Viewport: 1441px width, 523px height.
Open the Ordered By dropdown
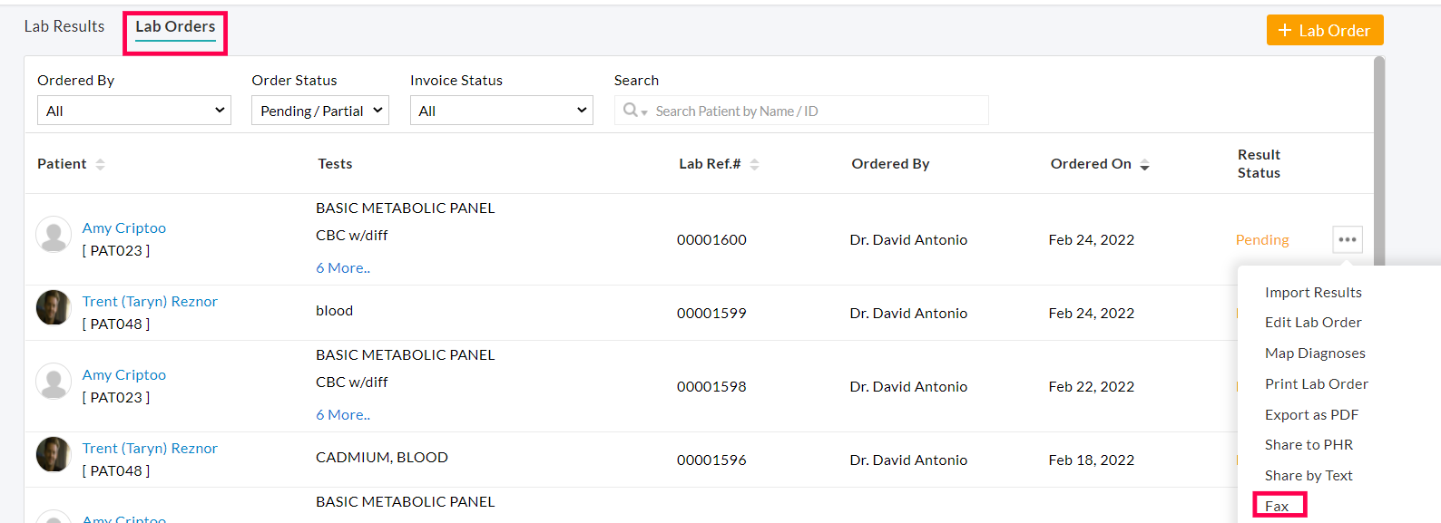pyautogui.click(x=133, y=111)
